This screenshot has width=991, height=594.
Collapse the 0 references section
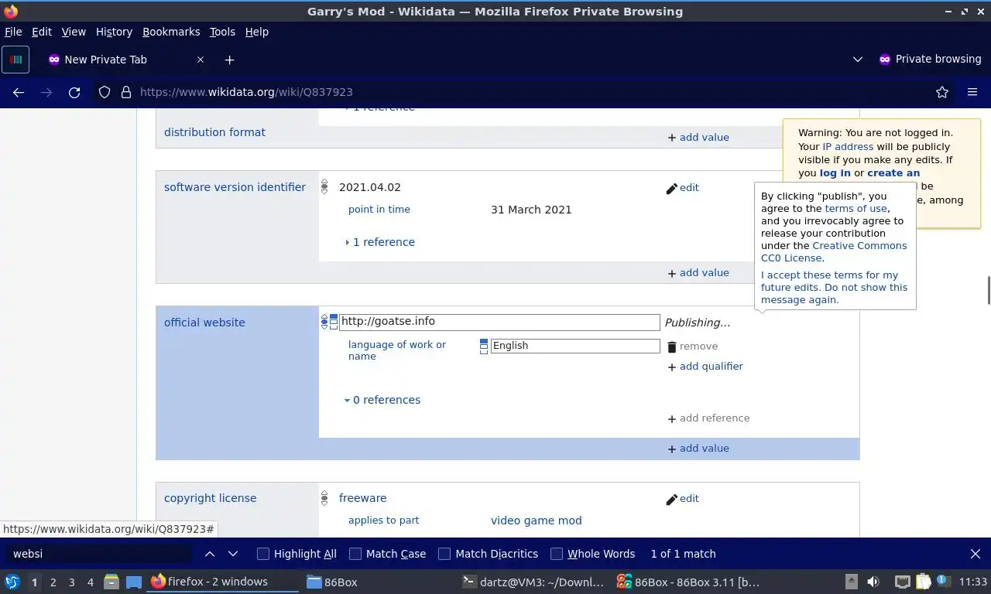382,400
